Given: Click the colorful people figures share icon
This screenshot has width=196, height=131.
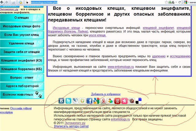Looking at the screenshot, I should [x=82, y=101].
